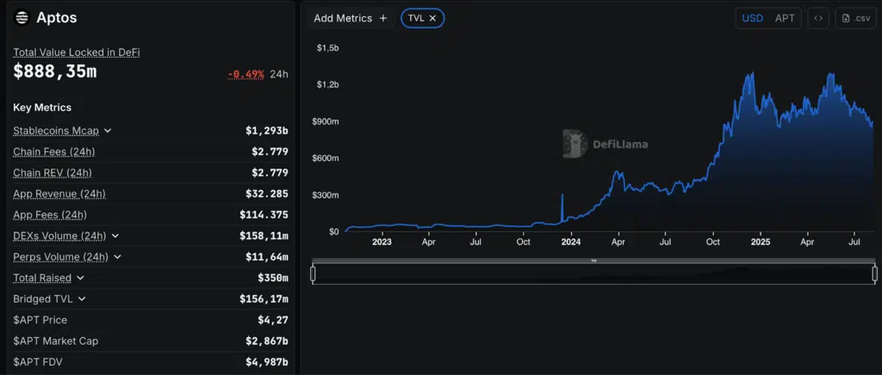Image resolution: width=882 pixels, height=375 pixels.
Task: Click the plus icon beside Add Metrics
Action: click(x=383, y=18)
